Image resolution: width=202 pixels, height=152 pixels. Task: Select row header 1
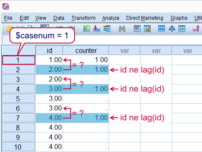(x=19, y=60)
